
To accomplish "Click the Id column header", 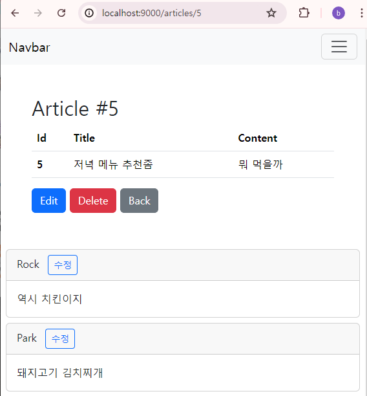I will (x=41, y=138).
